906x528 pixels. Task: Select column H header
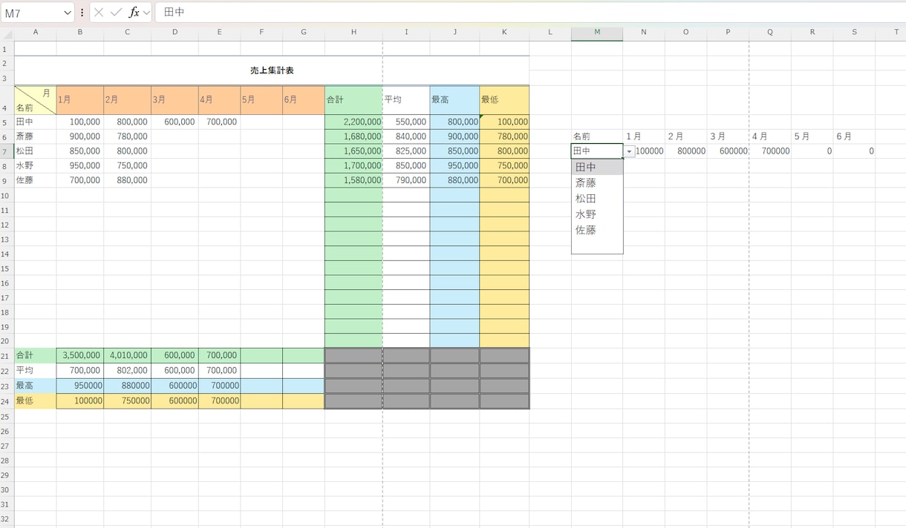point(353,33)
